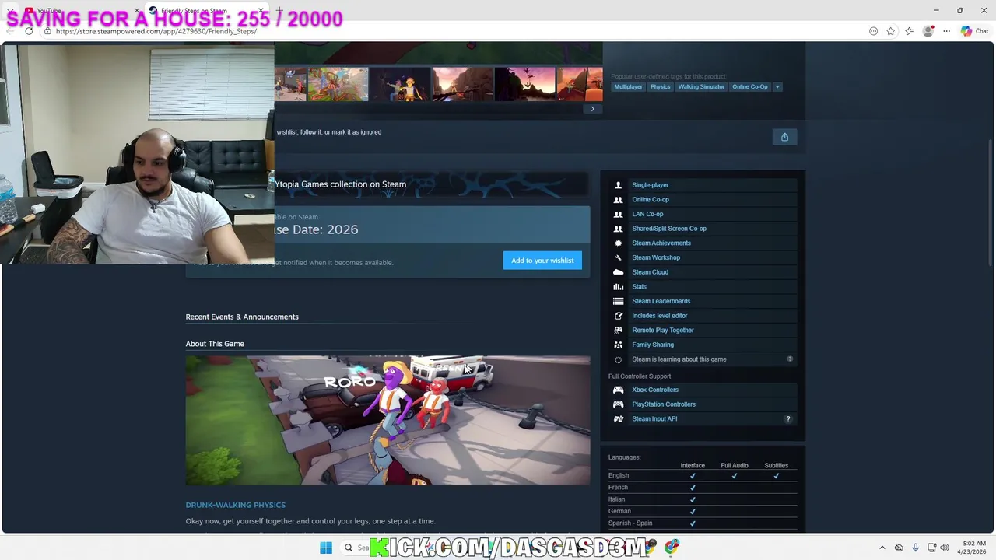Image resolution: width=996 pixels, height=560 pixels.
Task: Click the share icon button on Steam page
Action: pyautogui.click(x=784, y=137)
